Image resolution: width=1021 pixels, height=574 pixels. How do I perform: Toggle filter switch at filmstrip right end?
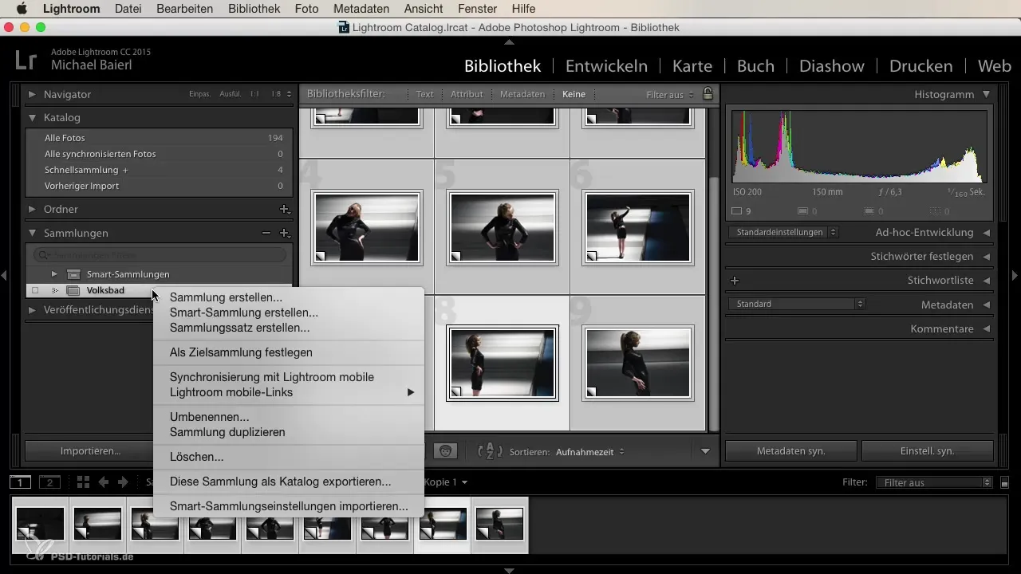tap(1005, 482)
